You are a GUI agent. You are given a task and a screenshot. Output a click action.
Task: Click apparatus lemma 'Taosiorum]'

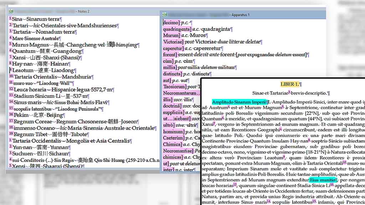point(175,87)
